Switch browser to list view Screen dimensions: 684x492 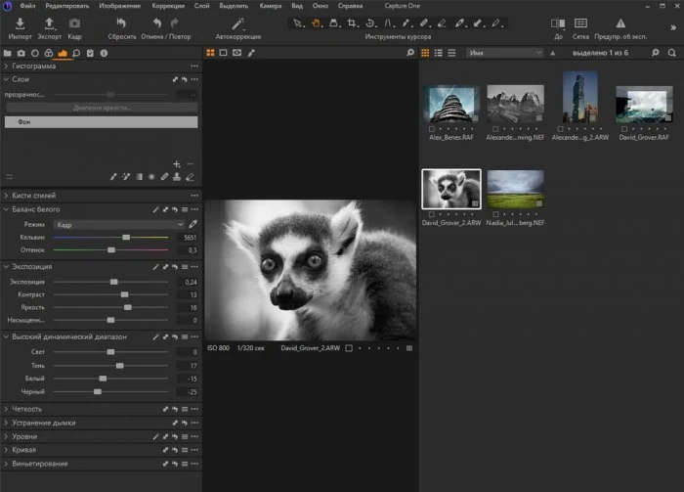[x=439, y=53]
